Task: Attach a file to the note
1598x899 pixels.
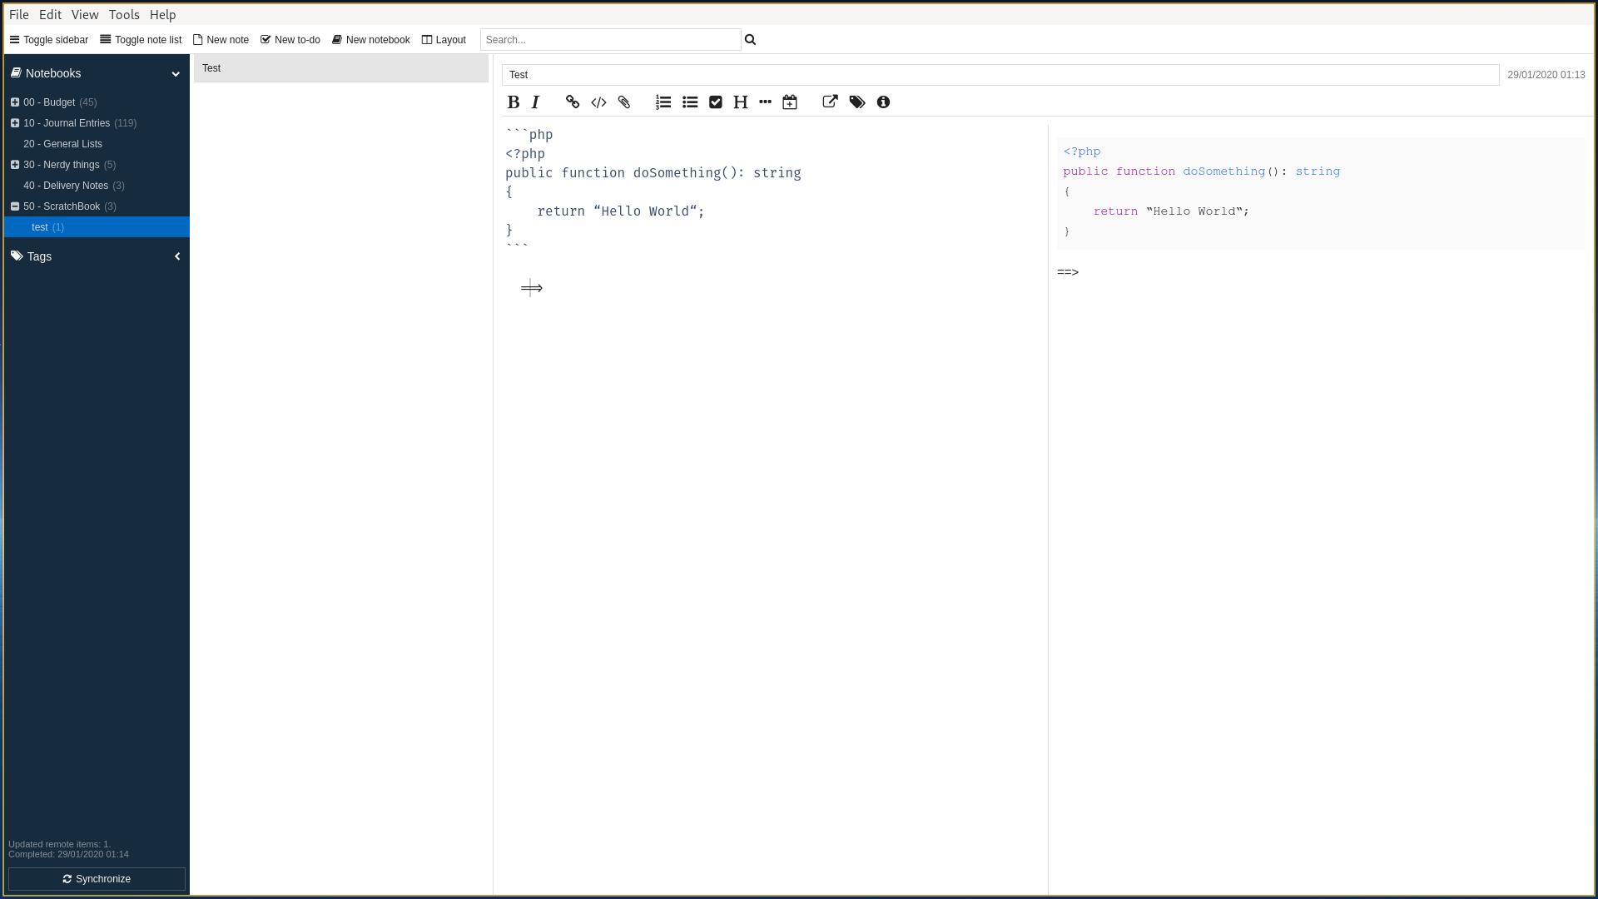Action: click(624, 102)
